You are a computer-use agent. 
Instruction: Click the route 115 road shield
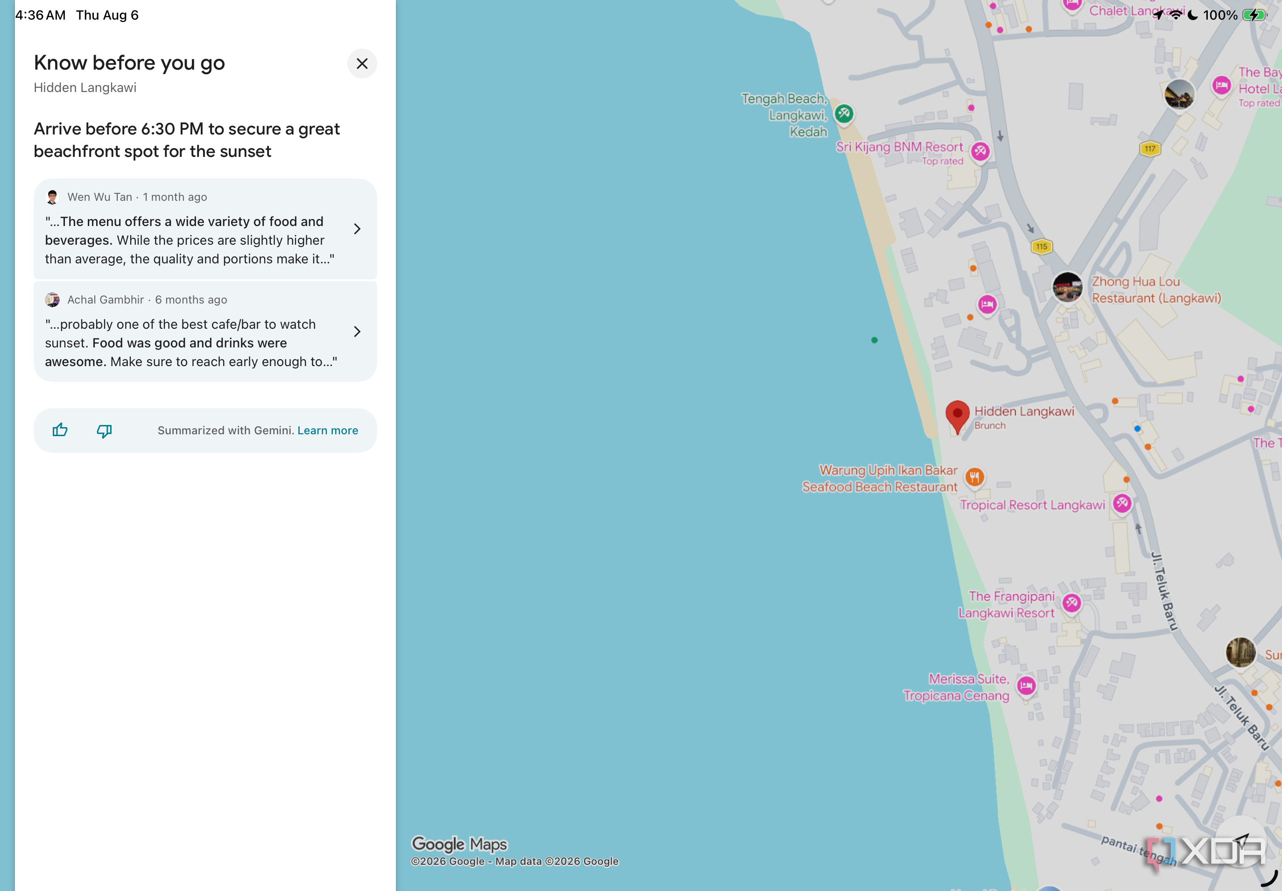(x=1042, y=246)
